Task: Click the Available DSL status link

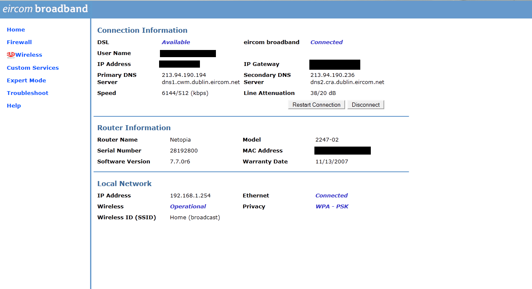Action: point(176,42)
